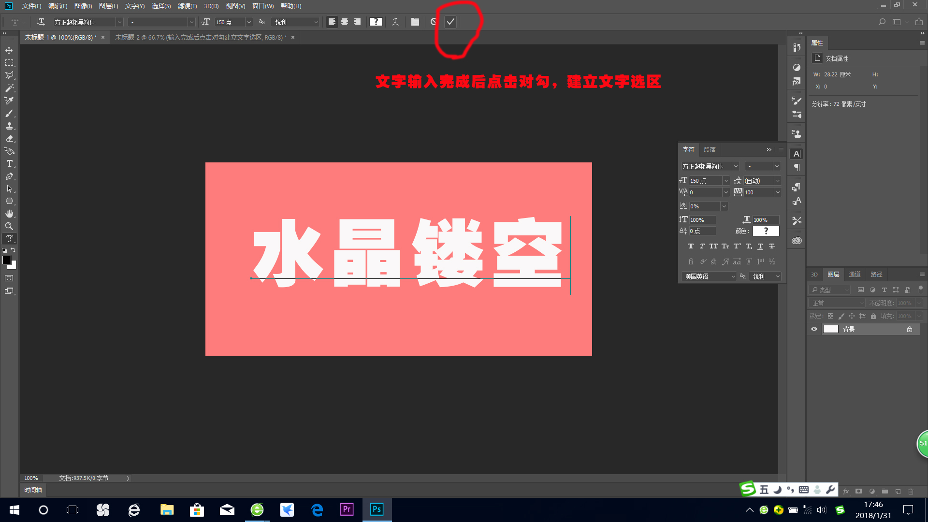Open the text color swatch in Character panel

(766, 231)
